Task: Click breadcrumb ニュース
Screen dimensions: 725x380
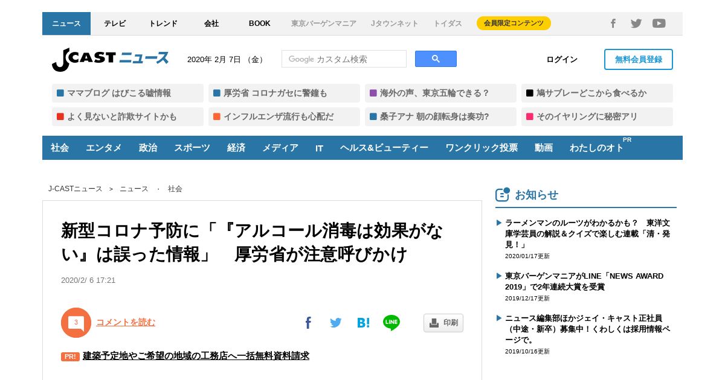Action: click(134, 189)
